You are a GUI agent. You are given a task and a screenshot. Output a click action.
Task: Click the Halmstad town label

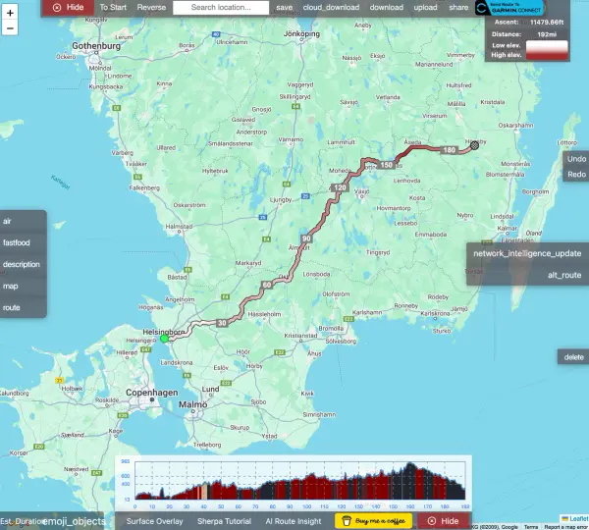point(179,227)
